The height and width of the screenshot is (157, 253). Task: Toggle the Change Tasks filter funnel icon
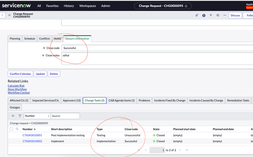20,116
